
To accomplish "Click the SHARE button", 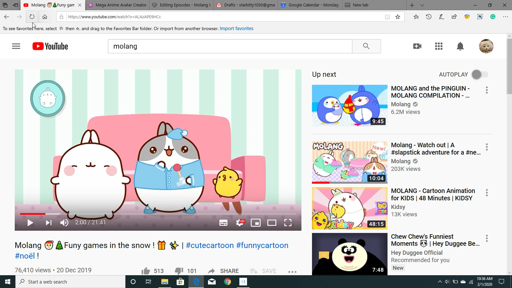I will pyautogui.click(x=229, y=271).
